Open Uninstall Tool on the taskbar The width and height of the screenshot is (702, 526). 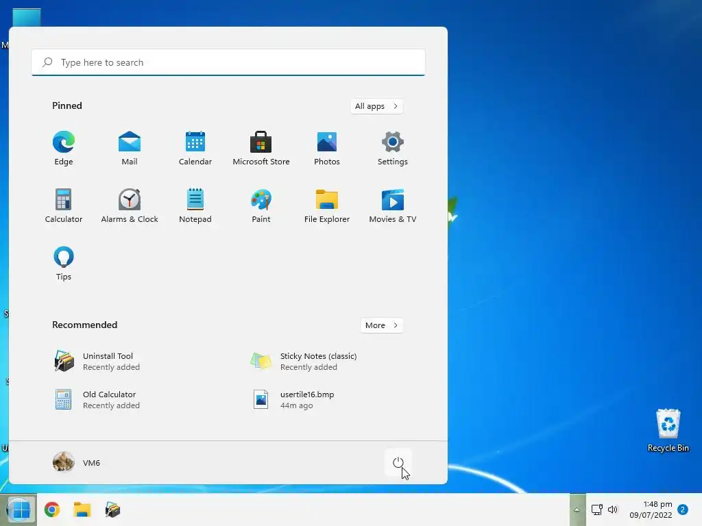pyautogui.click(x=113, y=510)
